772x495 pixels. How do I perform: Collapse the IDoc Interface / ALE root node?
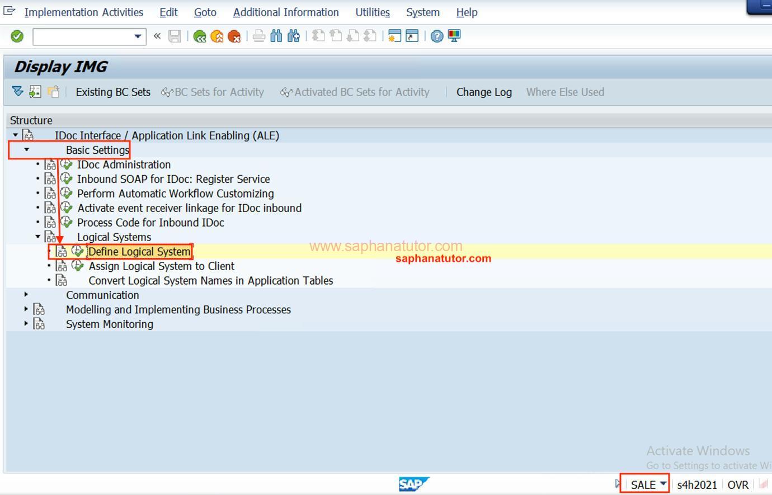(x=15, y=135)
